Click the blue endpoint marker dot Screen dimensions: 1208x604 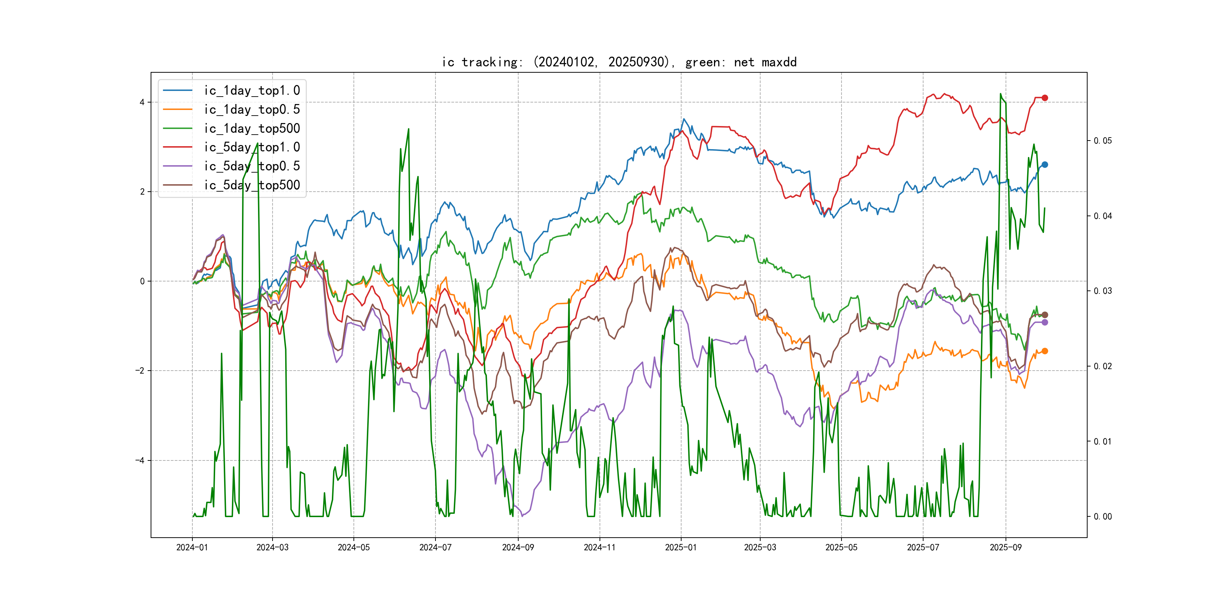point(1044,164)
